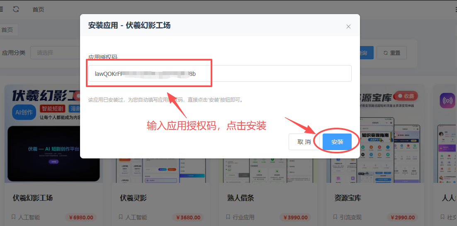Click the 收费 badge on 资源宝库 card
The image size is (457, 226).
(406, 96)
